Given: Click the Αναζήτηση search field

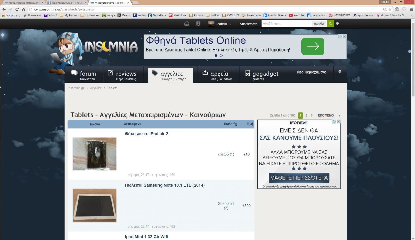Looking at the screenshot, I should [287, 24].
